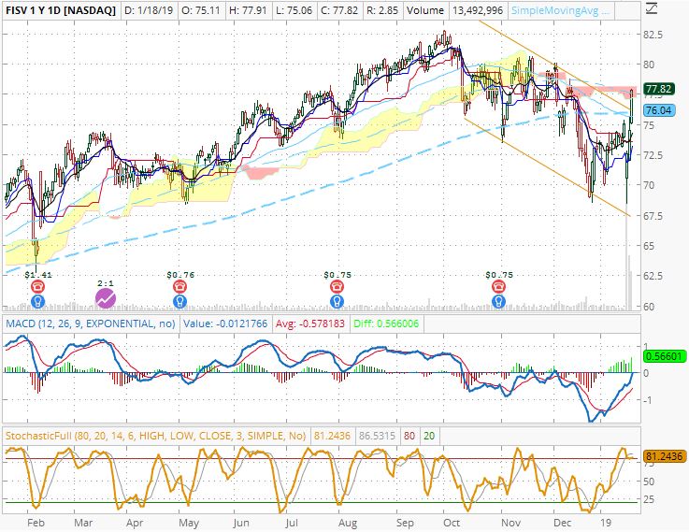689x532 pixels.
Task: Click the 2:1 split label
Action: point(106,283)
